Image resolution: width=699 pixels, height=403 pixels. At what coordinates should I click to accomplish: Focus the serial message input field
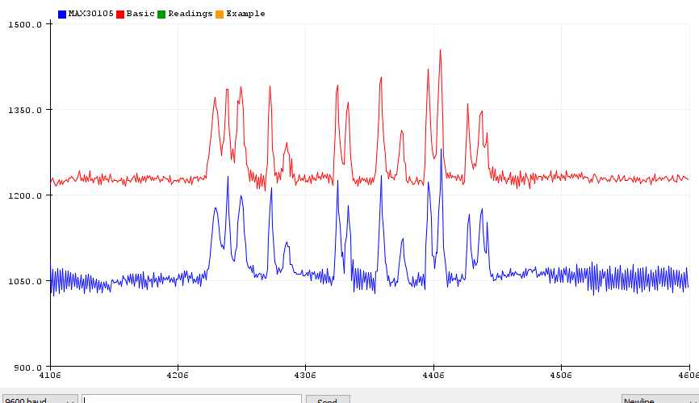tap(192, 399)
